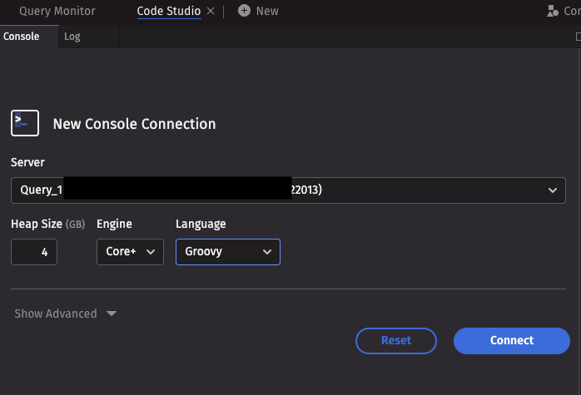This screenshot has width=581, height=395.
Task: Open the Log panel tab
Action: click(72, 37)
